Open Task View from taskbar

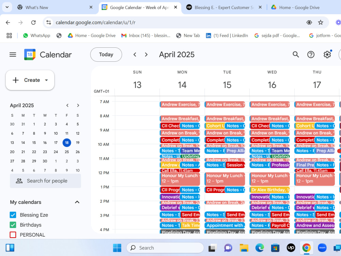[212, 248]
